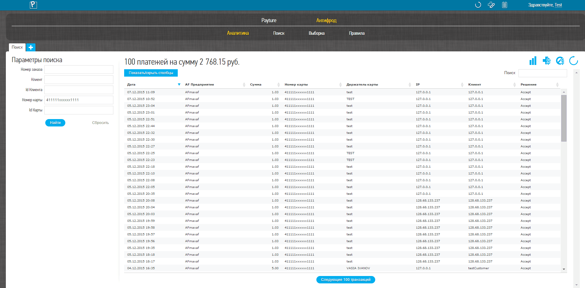The image size is (585, 288).
Task: Click the Найти search button
Action: (55, 123)
